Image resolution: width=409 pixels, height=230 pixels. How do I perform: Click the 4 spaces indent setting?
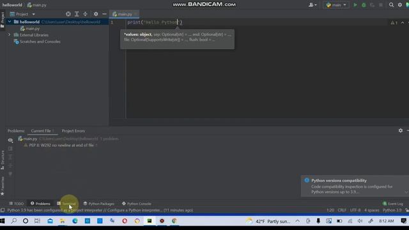pyautogui.click(x=372, y=210)
